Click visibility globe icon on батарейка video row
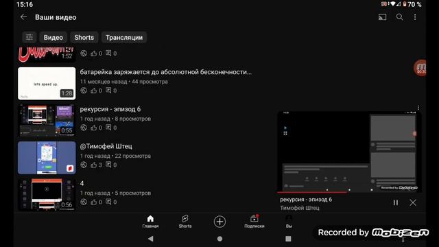This screenshot has height=247, width=439. tap(84, 91)
